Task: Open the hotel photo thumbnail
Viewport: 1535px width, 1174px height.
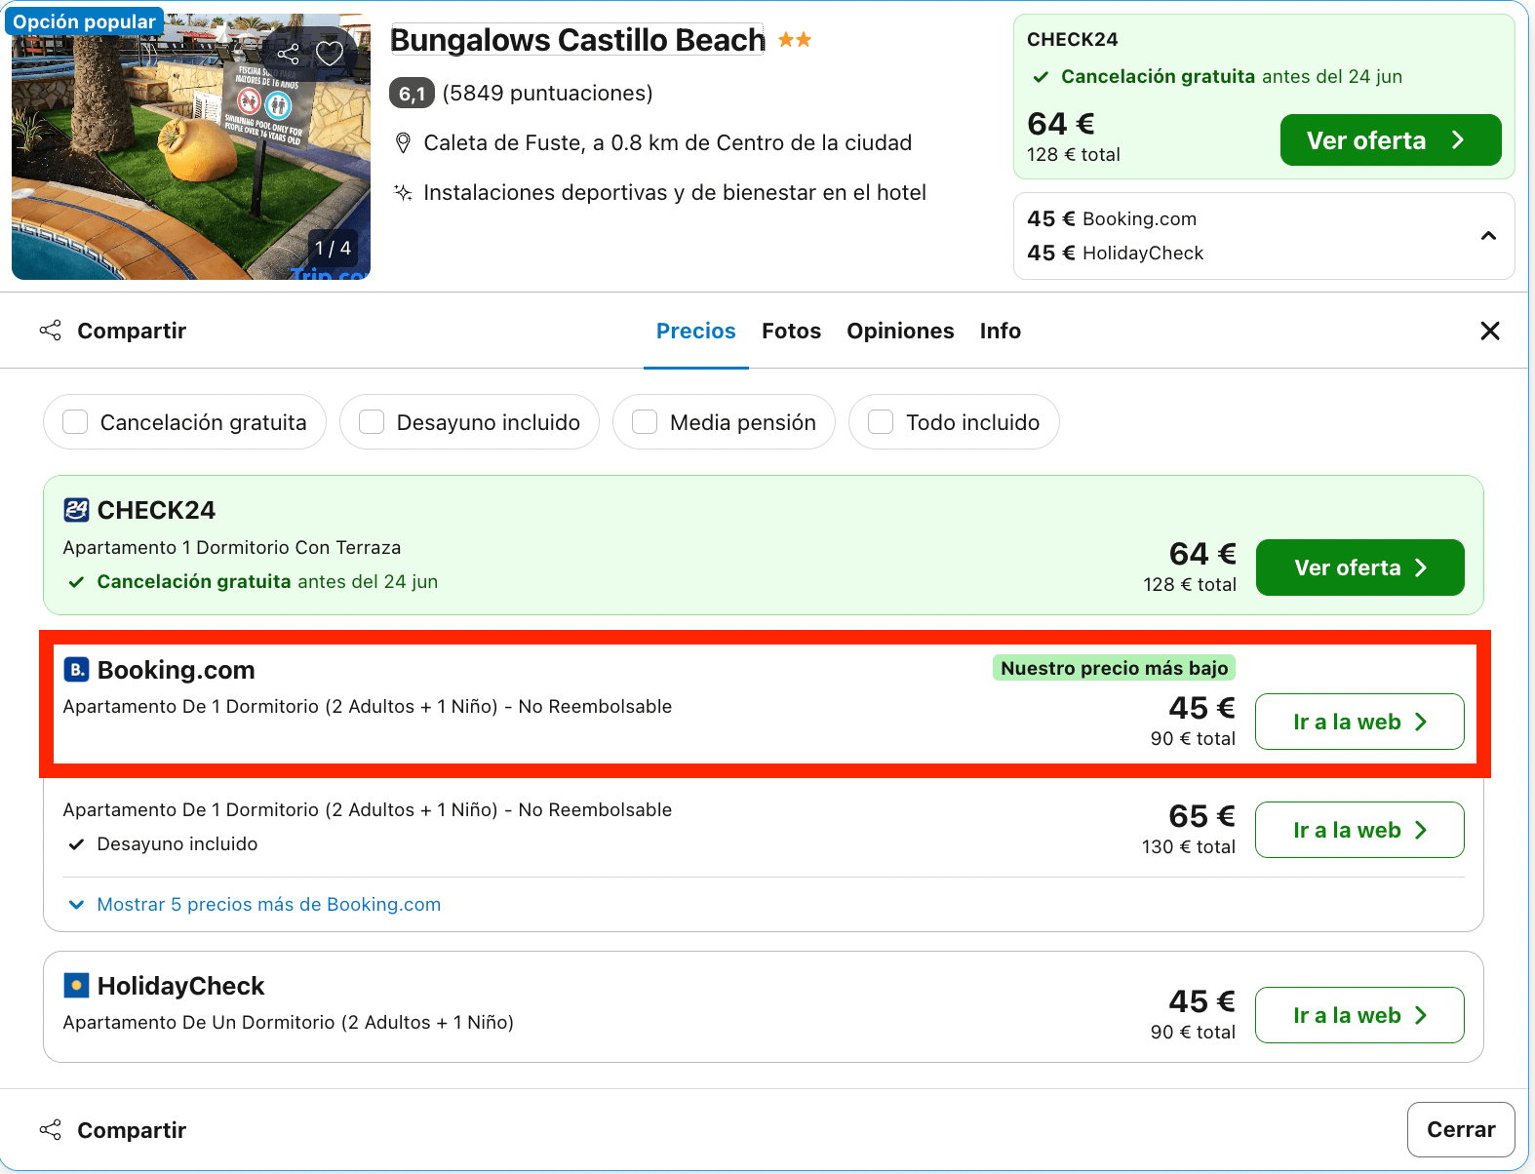Action: (191, 146)
